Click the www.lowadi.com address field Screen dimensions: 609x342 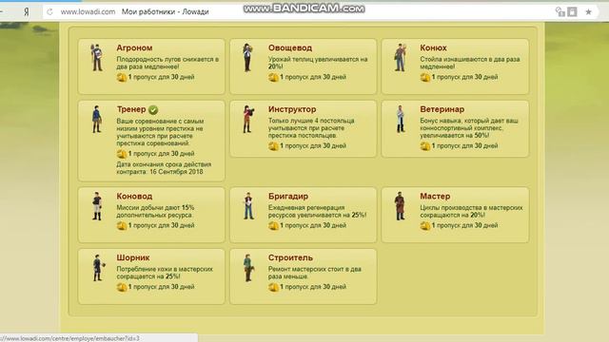click(x=88, y=12)
